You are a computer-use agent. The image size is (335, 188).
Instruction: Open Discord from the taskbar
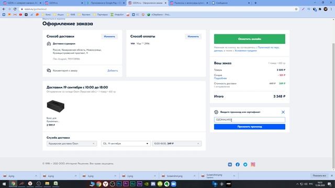coord(153,184)
